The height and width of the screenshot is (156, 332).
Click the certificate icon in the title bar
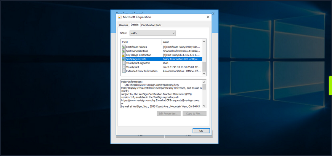pyautogui.click(x=120, y=17)
